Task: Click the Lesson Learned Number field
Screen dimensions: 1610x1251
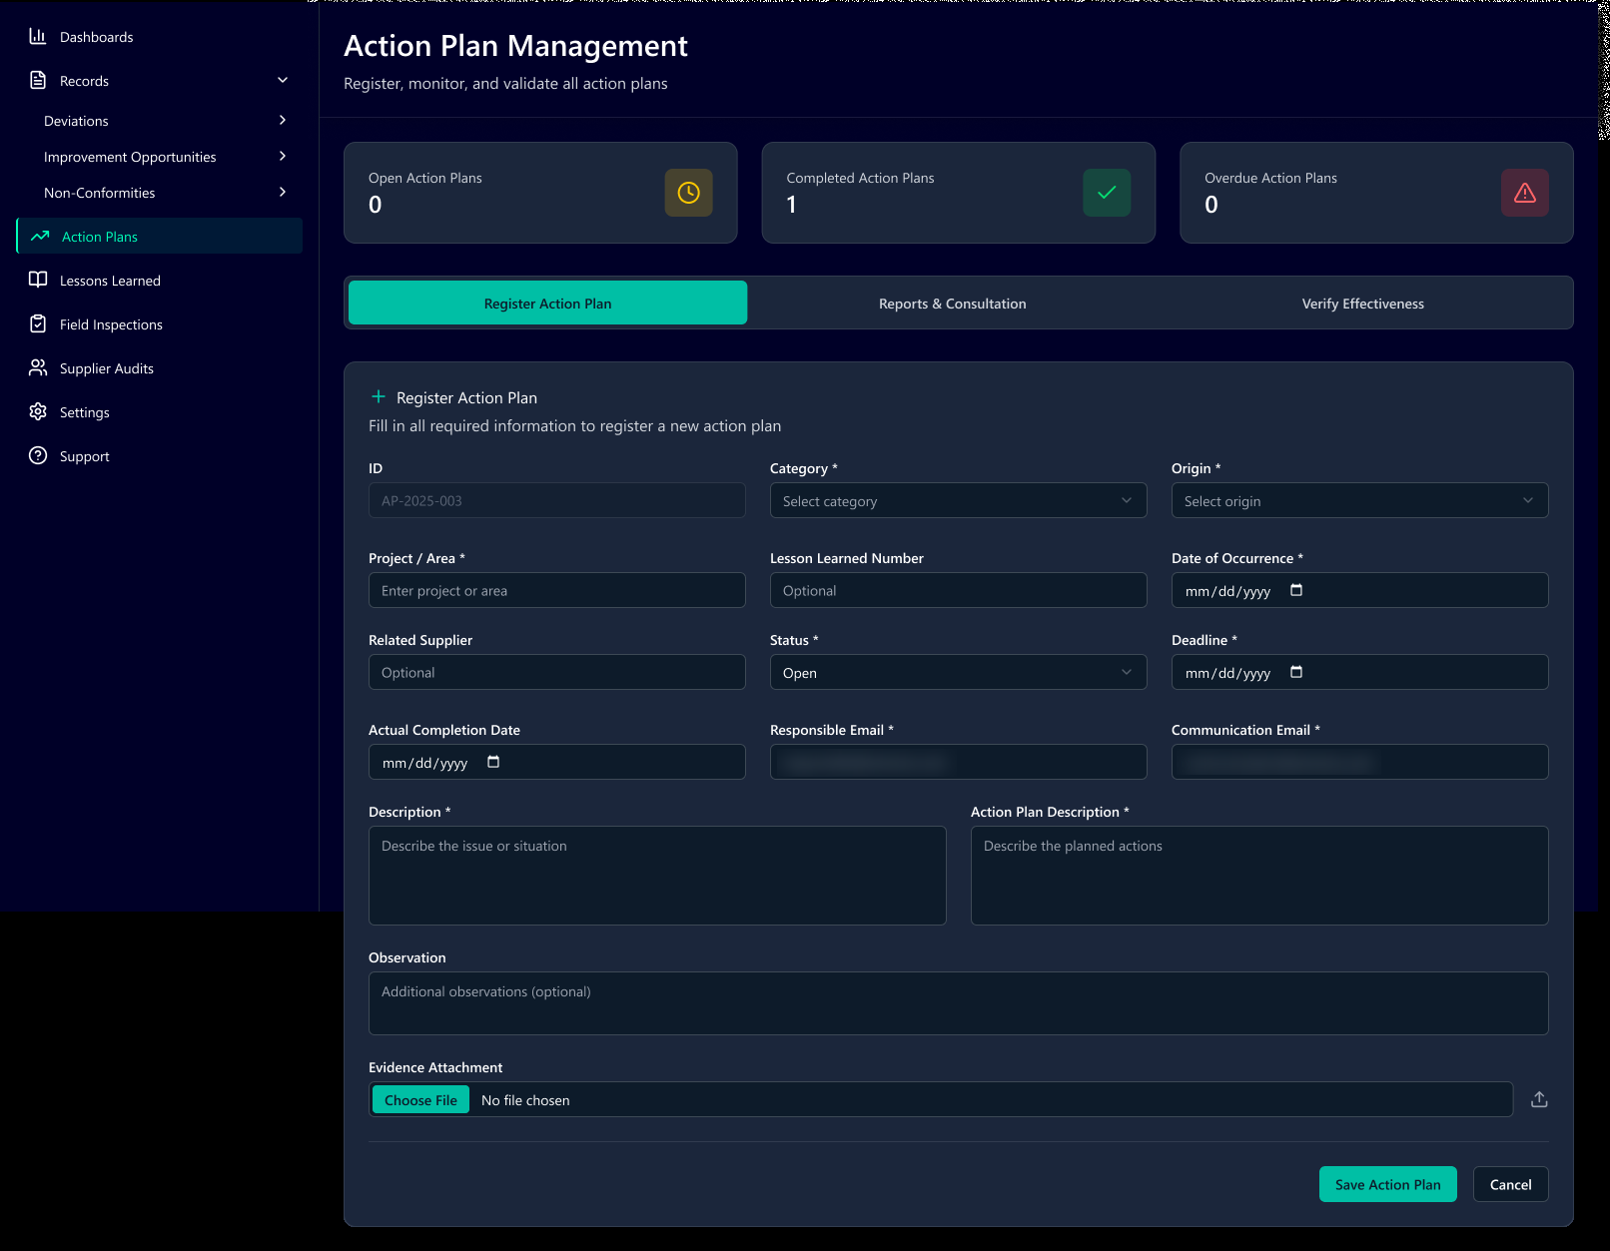Action: click(958, 590)
